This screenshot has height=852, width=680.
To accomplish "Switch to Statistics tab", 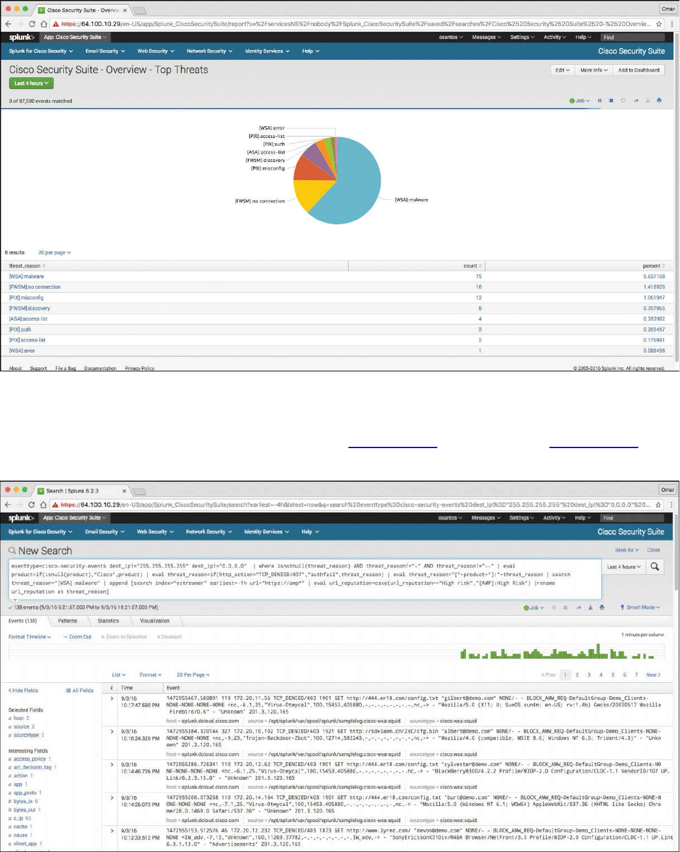I will [108, 621].
